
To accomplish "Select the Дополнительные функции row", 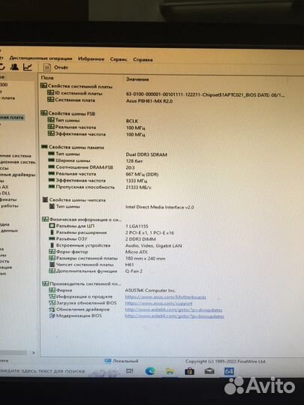I will [95, 271].
